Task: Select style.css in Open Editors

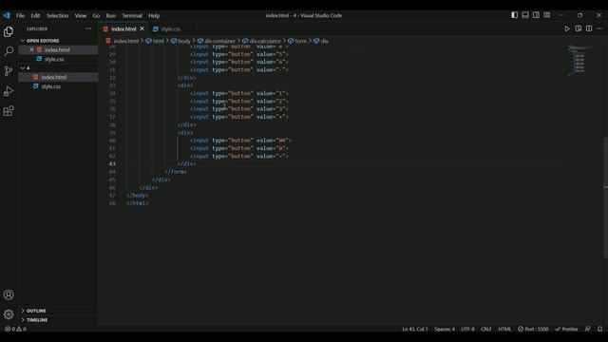Action: (54, 59)
